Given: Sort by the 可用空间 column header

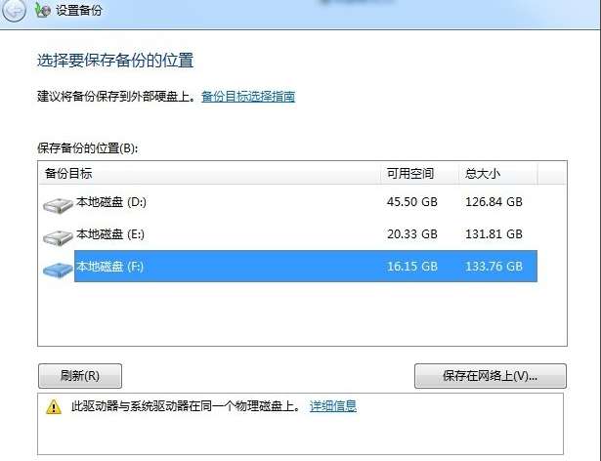Looking at the screenshot, I should tap(419, 173).
